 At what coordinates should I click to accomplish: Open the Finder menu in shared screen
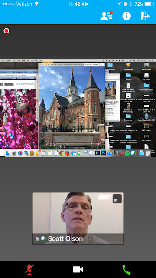pyautogui.click(x=8, y=60)
